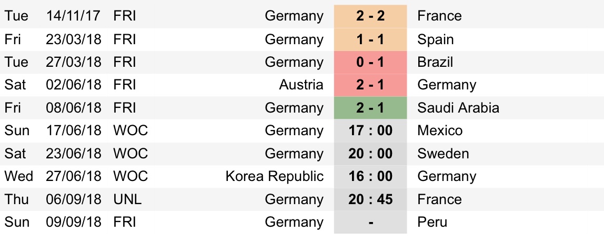Open the Brazil team link
Viewport: 604px width, 252px height.
coord(435,62)
